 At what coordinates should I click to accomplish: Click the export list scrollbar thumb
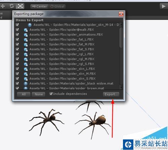click(121, 37)
